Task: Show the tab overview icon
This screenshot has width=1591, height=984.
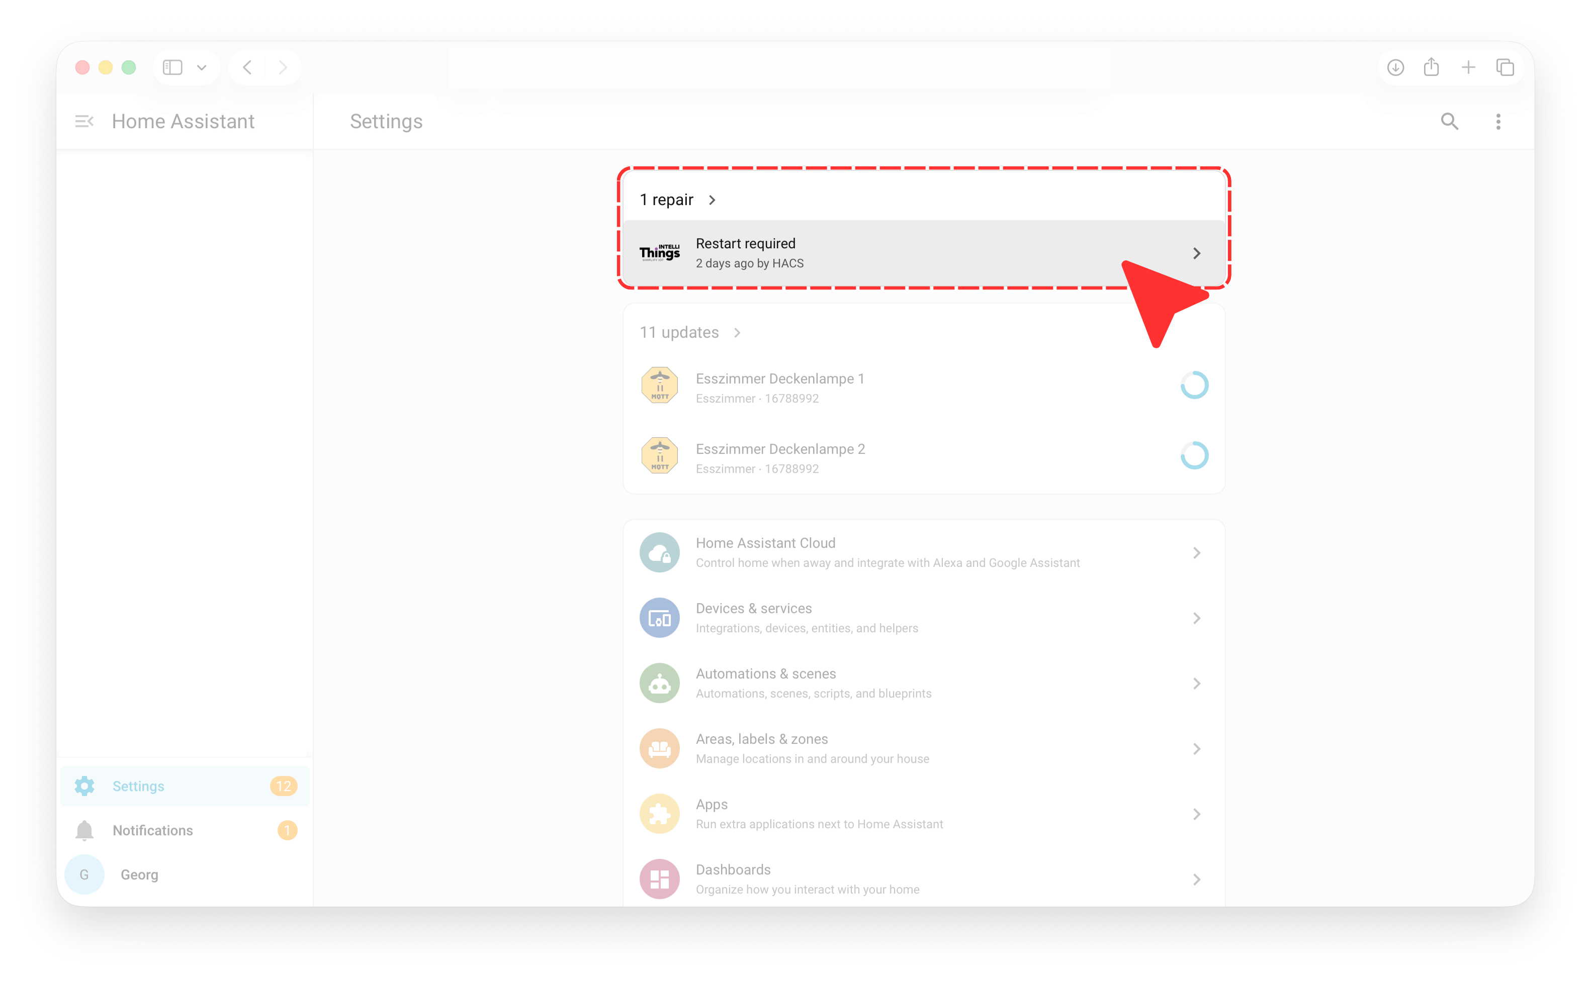Action: tap(1505, 68)
